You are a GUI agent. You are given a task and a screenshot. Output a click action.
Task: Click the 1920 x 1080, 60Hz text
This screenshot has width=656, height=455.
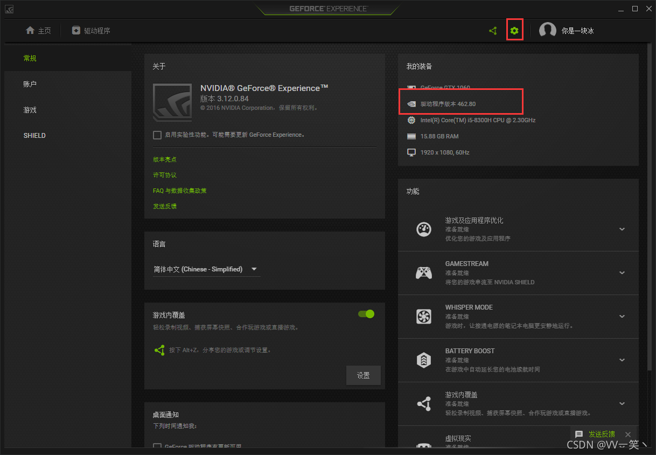click(445, 152)
